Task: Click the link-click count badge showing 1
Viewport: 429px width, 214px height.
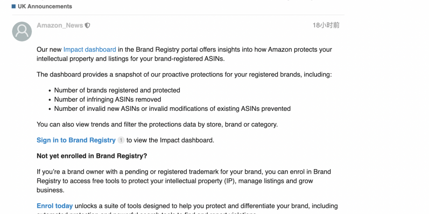Action: tap(121, 140)
